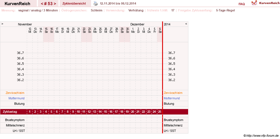Select cycle day 17 cell
The height and width of the screenshot is (139, 280).
tap(116, 112)
